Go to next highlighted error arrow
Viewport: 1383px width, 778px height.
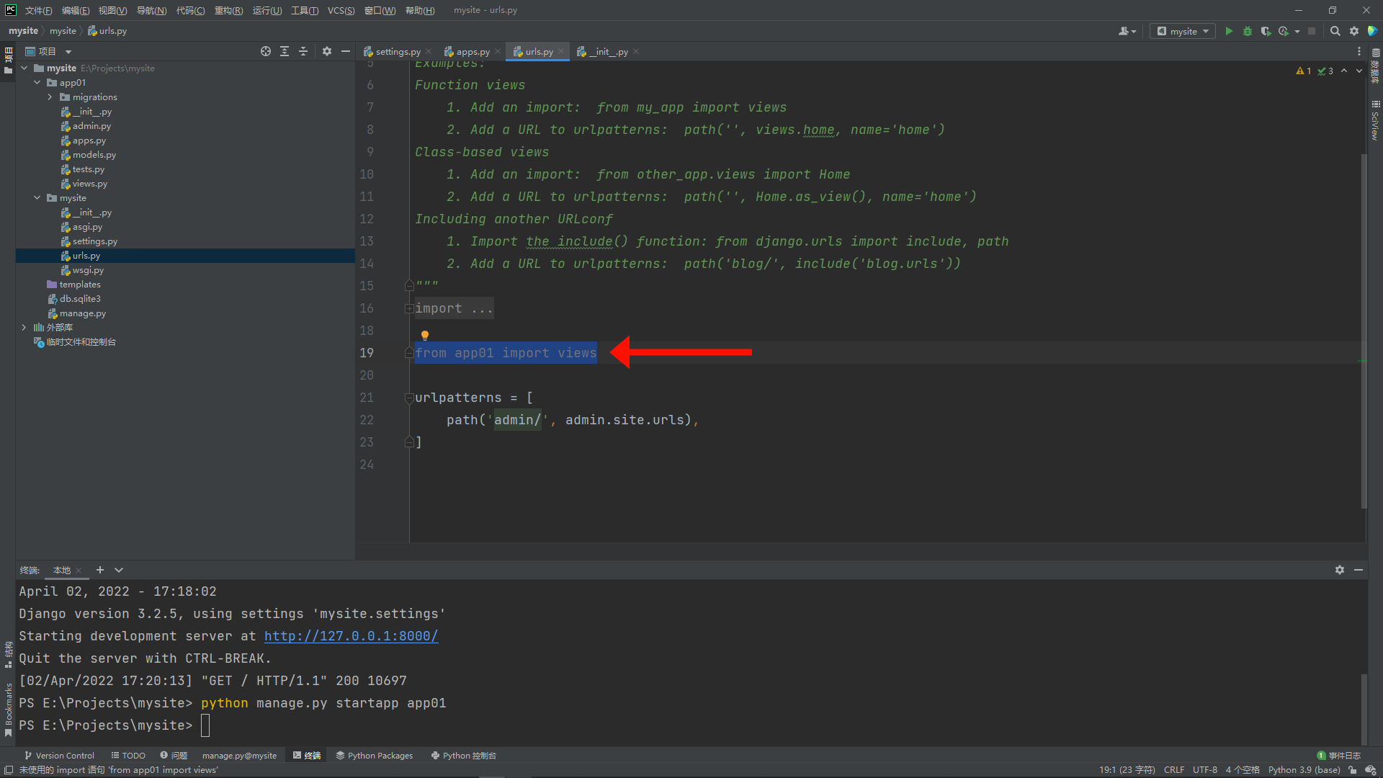click(1359, 71)
